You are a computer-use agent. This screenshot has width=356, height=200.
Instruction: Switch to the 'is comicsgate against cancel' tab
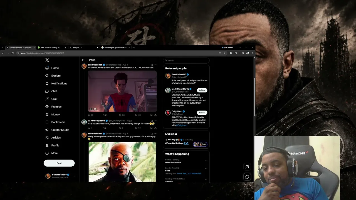click(x=115, y=47)
